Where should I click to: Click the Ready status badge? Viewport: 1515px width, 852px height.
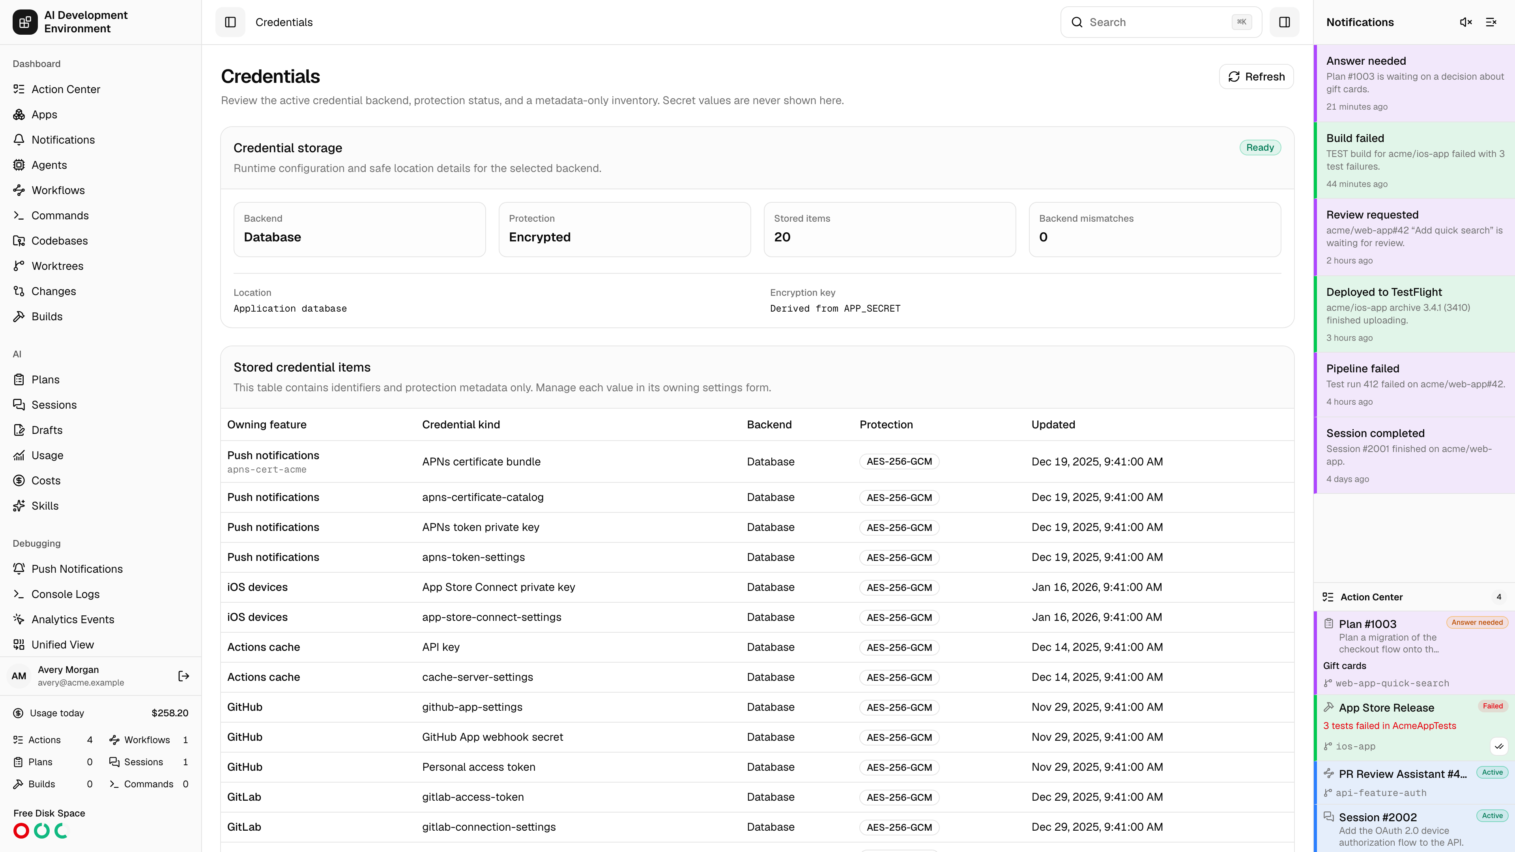pyautogui.click(x=1260, y=148)
